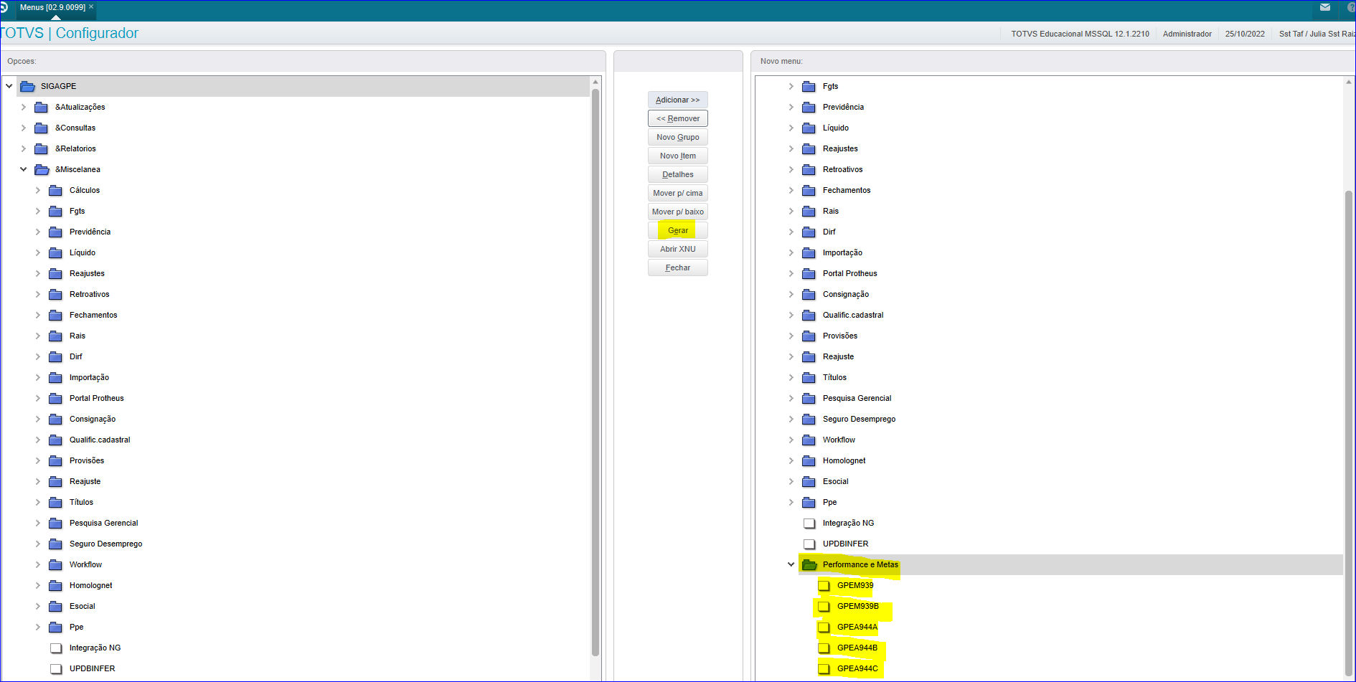The width and height of the screenshot is (1356, 682).
Task: Click the mail envelope icon in title bar
Action: tap(1325, 7)
